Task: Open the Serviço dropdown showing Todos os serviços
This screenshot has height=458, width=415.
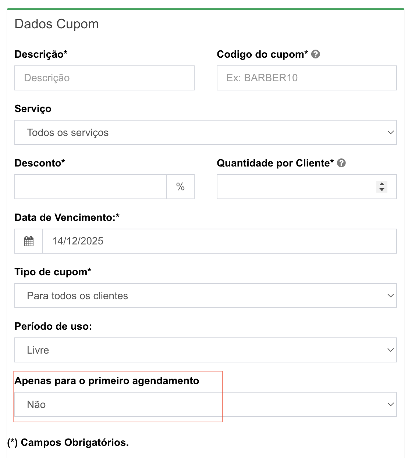Action: pos(205,132)
